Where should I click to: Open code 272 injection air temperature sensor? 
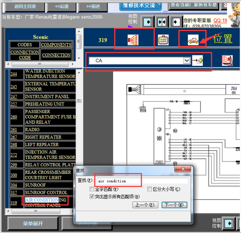click(13, 155)
